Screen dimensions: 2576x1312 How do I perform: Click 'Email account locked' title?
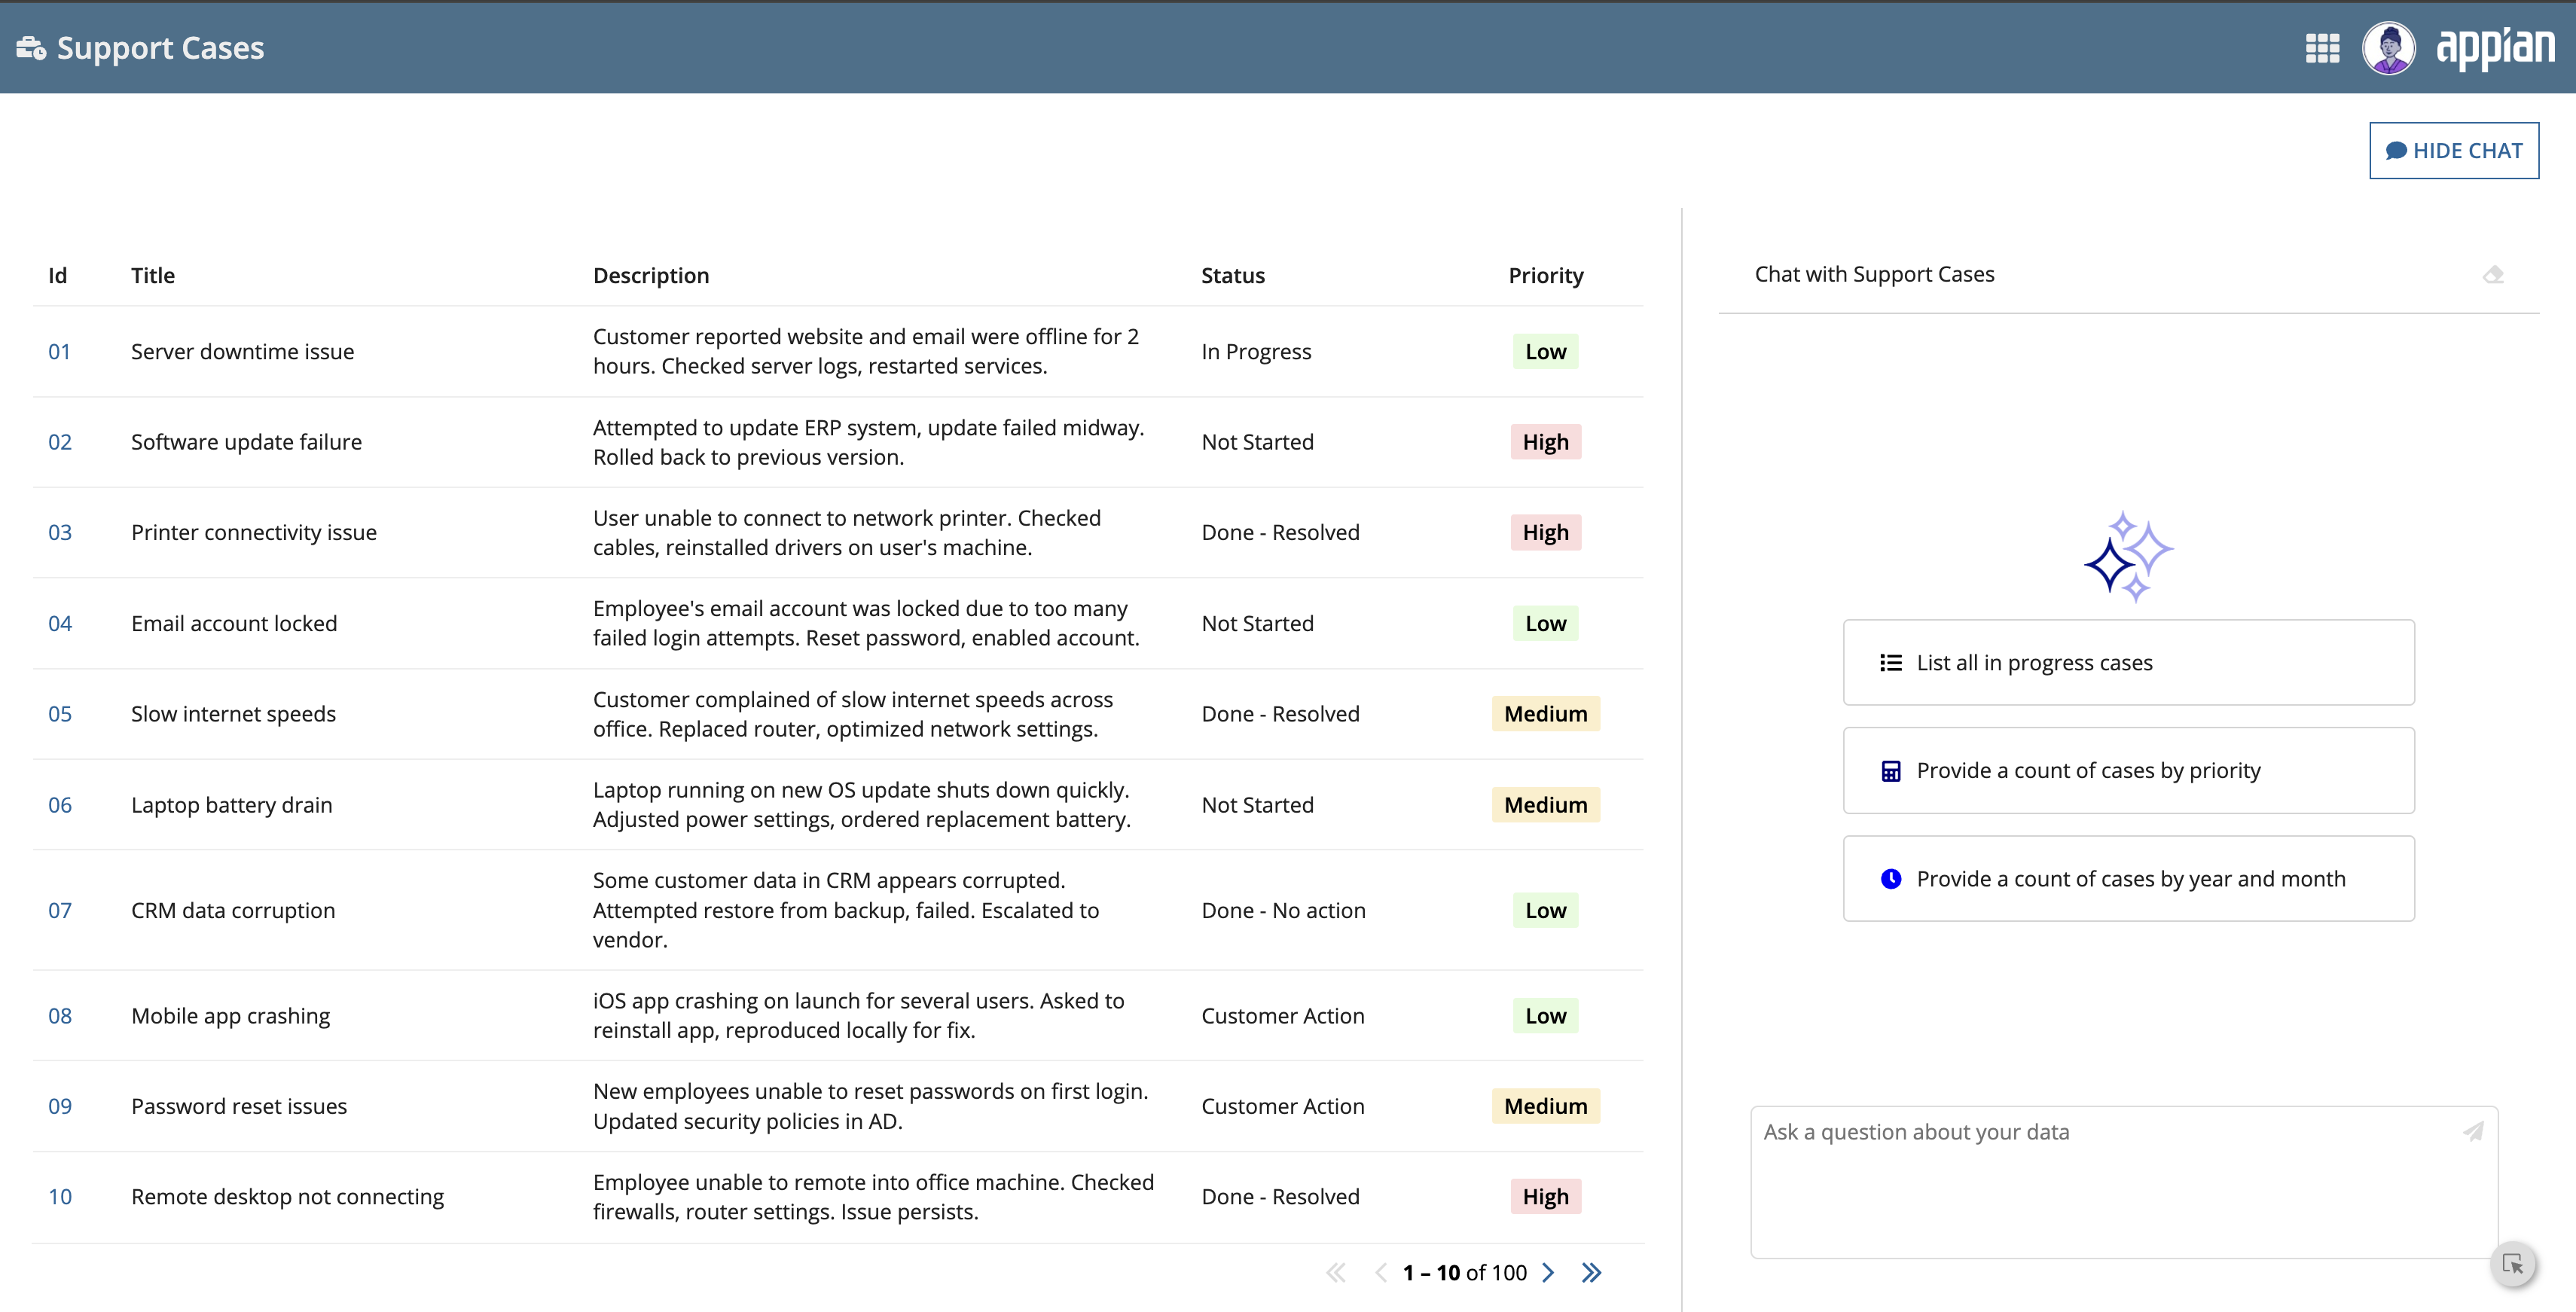pos(234,624)
